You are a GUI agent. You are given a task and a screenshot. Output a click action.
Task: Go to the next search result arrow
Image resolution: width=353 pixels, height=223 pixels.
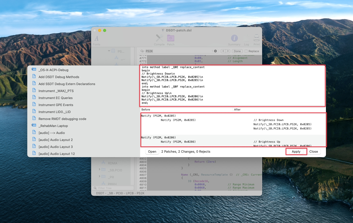228,51
